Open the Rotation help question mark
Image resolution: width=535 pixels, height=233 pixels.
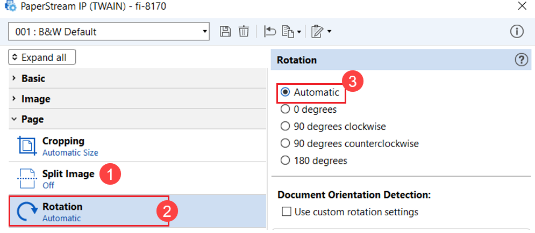(x=521, y=60)
